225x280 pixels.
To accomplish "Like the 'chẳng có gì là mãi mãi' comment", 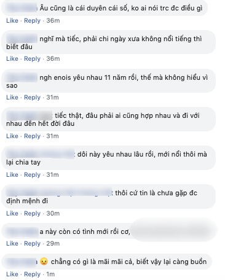I will 12,274.
